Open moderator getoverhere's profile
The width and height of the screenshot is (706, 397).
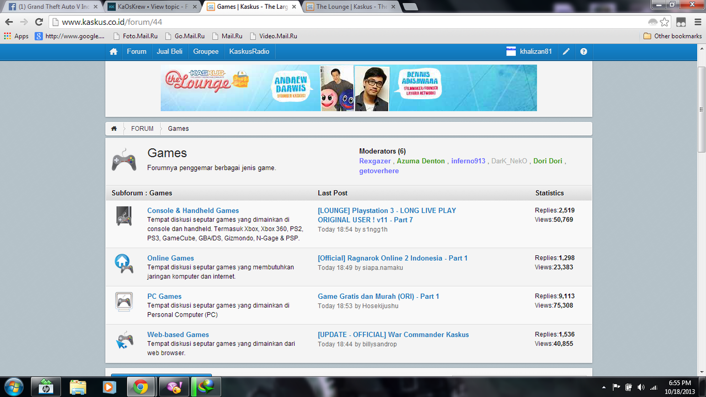point(379,171)
